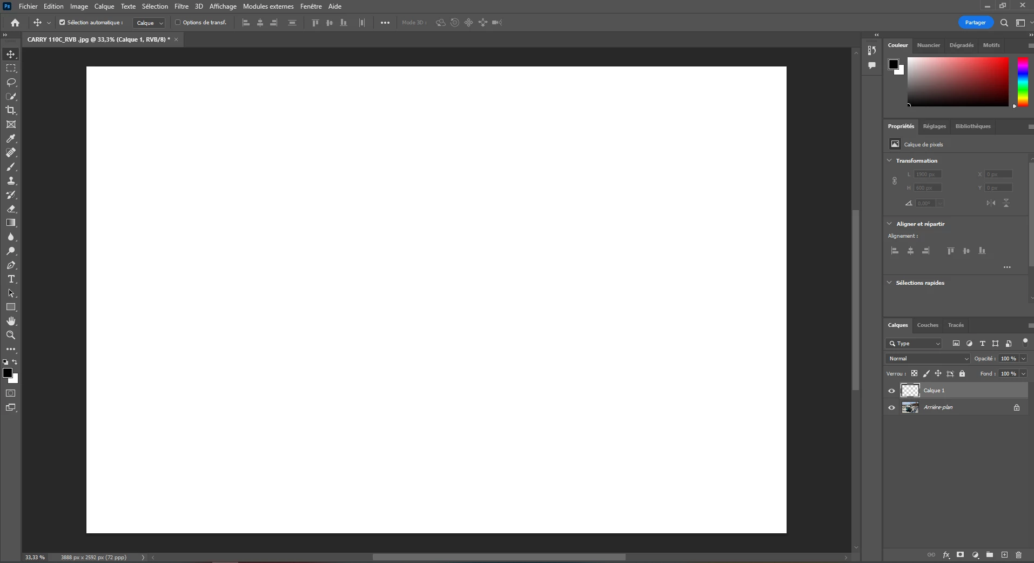Open the workspace switcher dropdown
Screen dimensions: 1034x563
(x=1021, y=23)
